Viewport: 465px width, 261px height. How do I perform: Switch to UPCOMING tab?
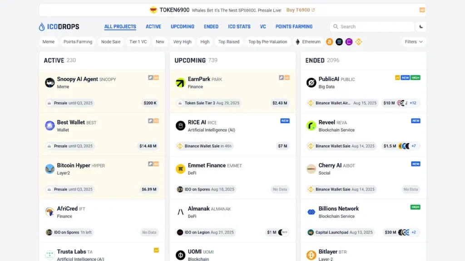click(x=183, y=27)
